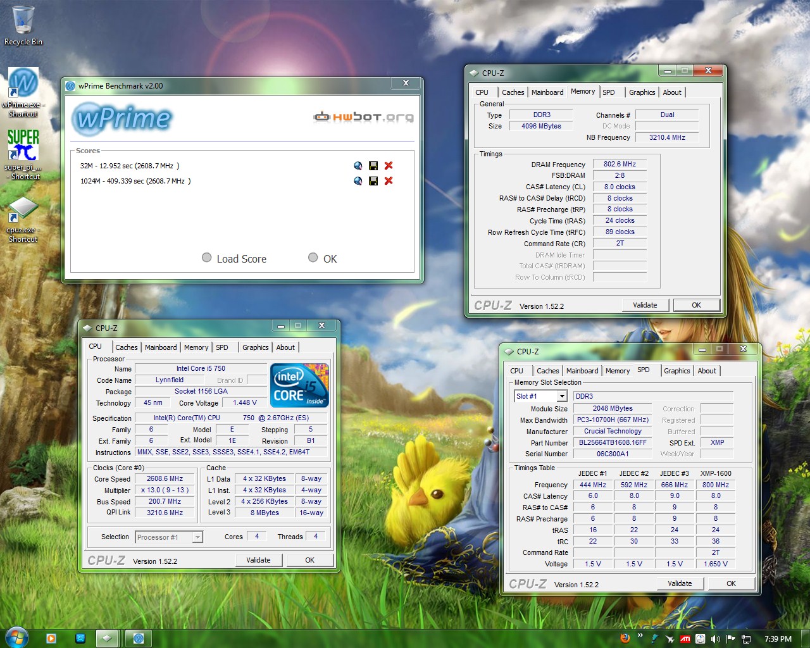The image size is (810, 648).
Task: Click Validate in CPU-Z SPD window
Action: [680, 583]
